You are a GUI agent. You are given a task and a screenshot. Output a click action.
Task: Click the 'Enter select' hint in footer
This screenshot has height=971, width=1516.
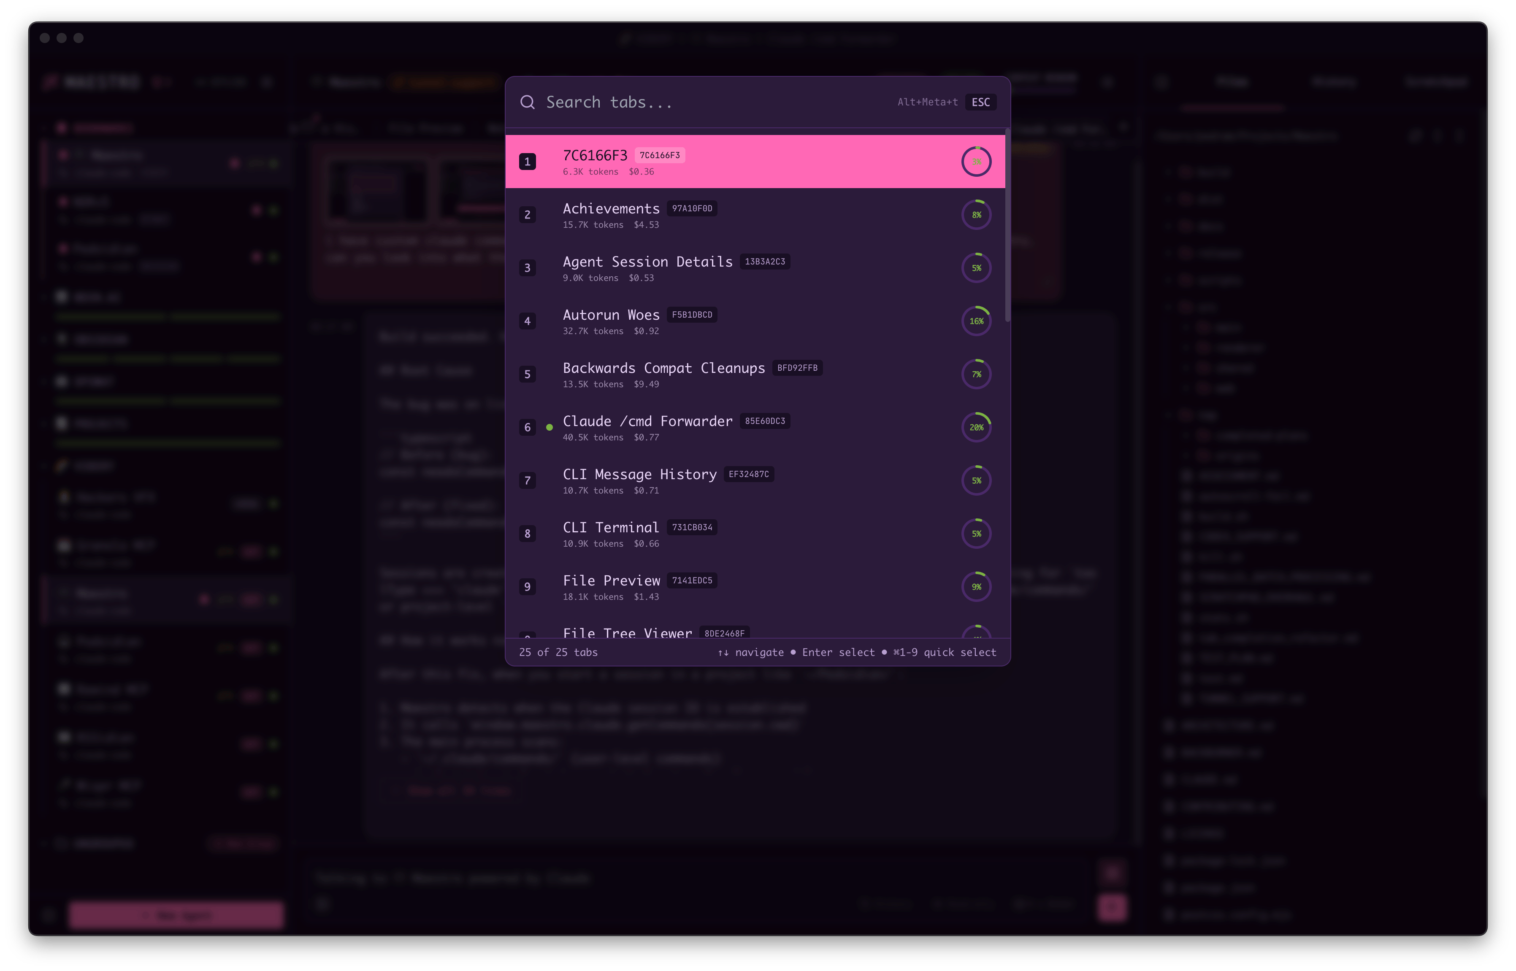(839, 653)
